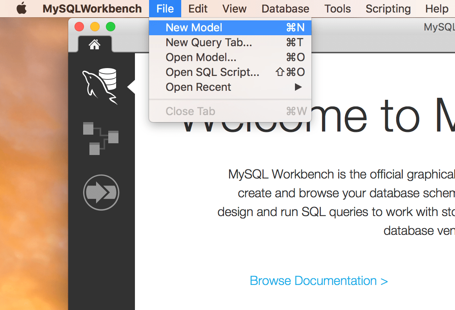
Task: Choose New Model from File menu
Action: (x=230, y=27)
